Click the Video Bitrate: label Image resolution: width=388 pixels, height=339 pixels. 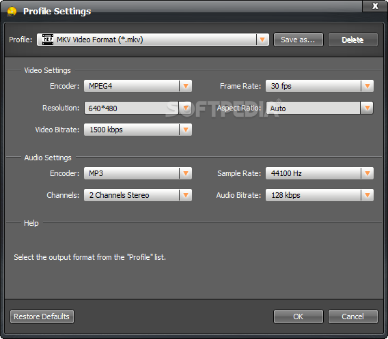pyautogui.click(x=57, y=130)
